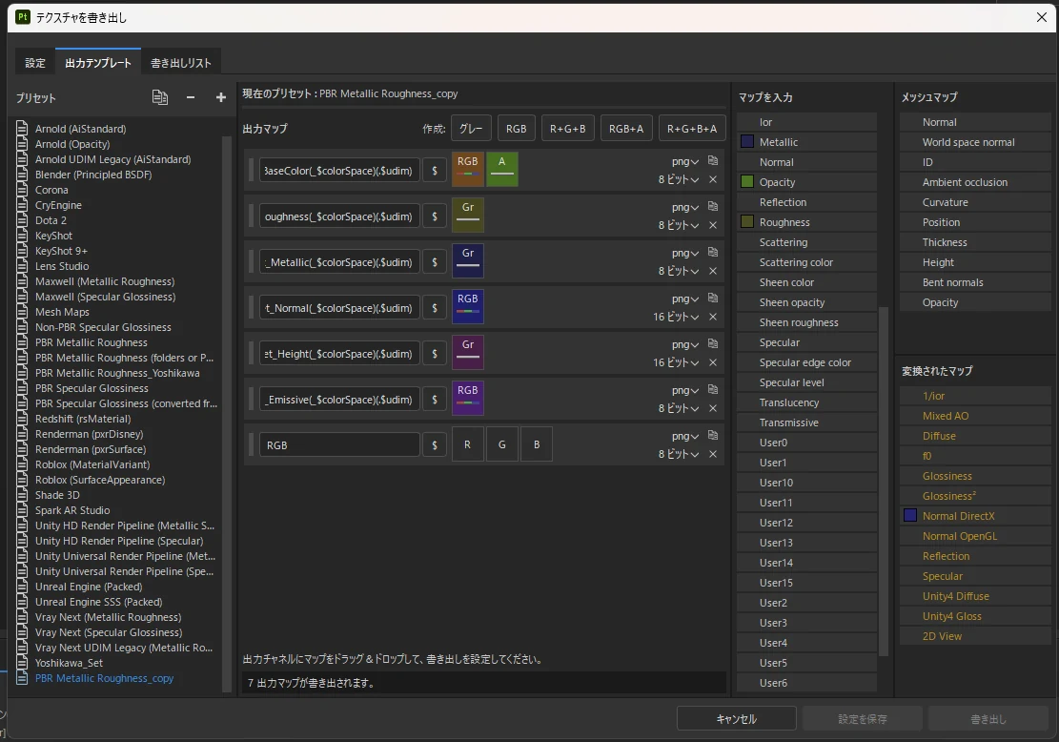Open $ naming tokens for Normal map
1059x742 pixels.
coord(435,308)
